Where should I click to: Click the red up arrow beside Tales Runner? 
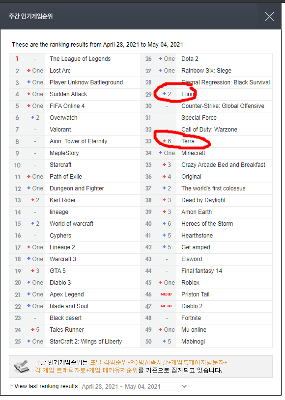[32, 330]
